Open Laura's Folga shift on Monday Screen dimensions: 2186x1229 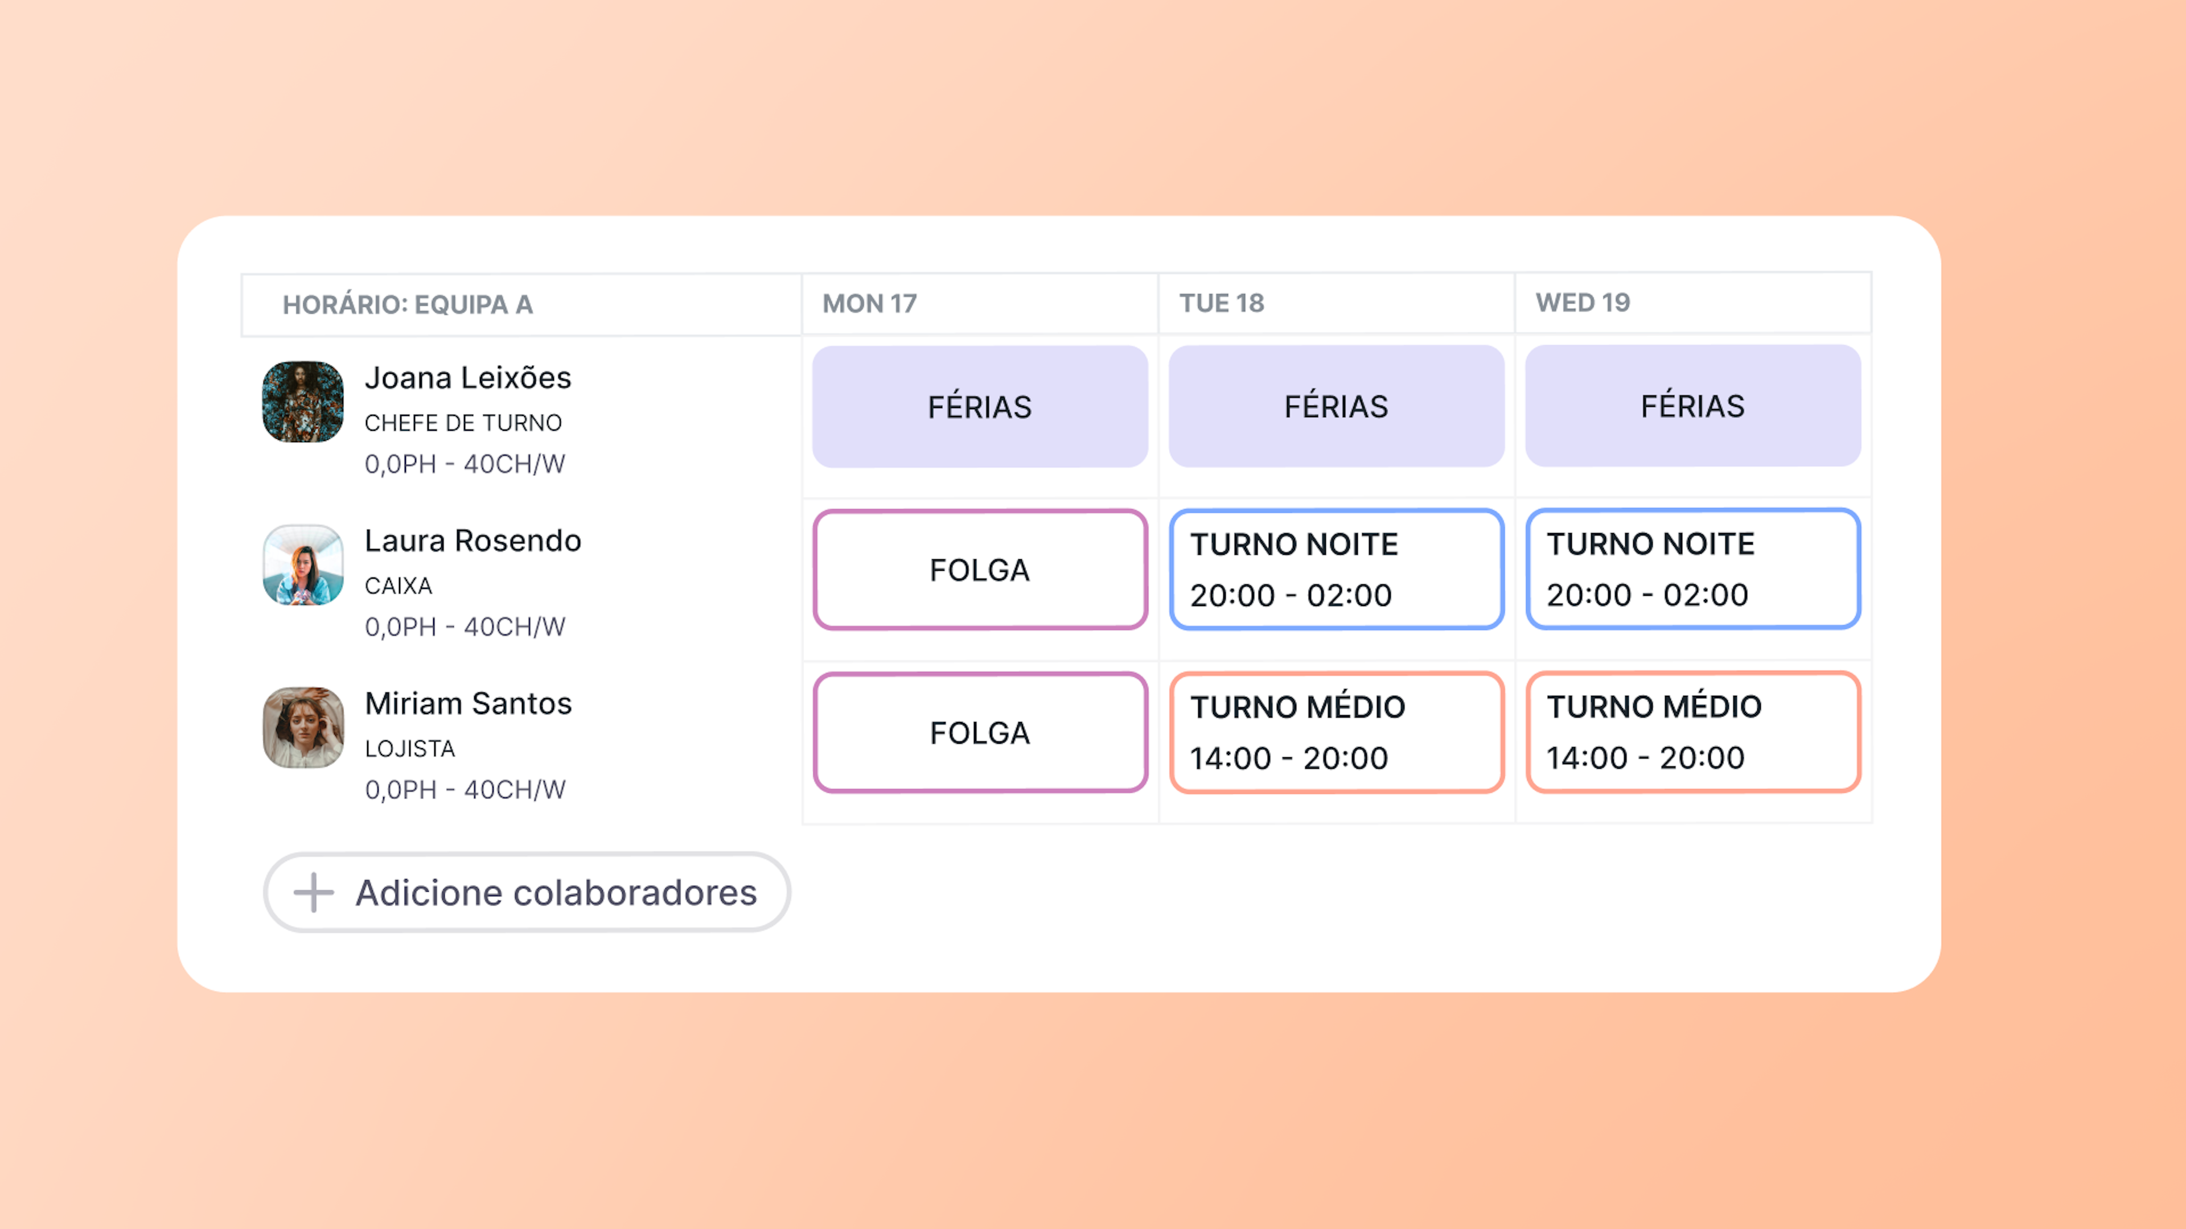pos(980,569)
